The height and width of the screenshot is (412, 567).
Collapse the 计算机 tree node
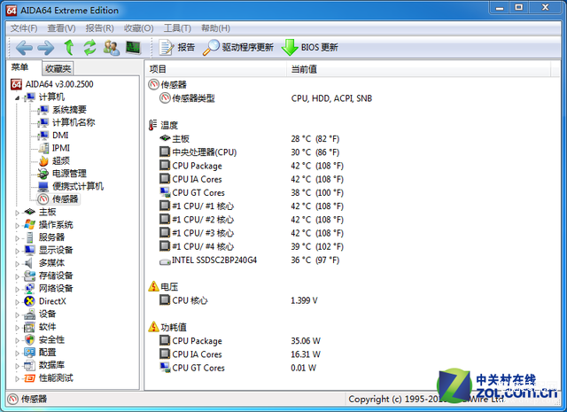tap(17, 97)
